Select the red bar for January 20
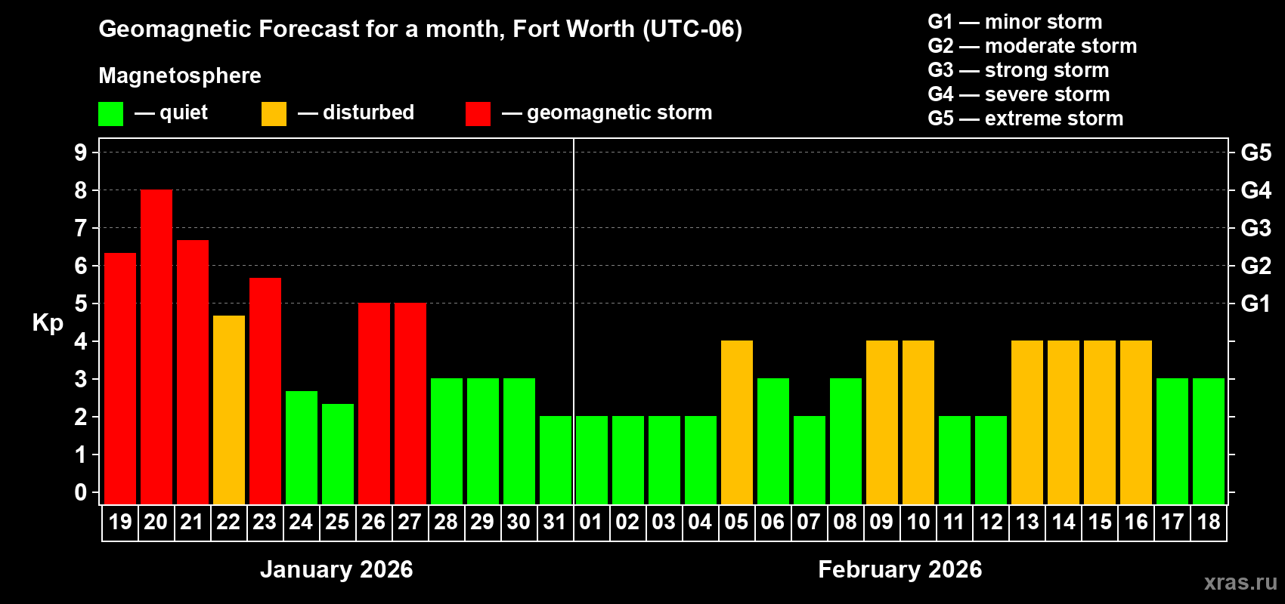The height and width of the screenshot is (604, 1285). 156,347
